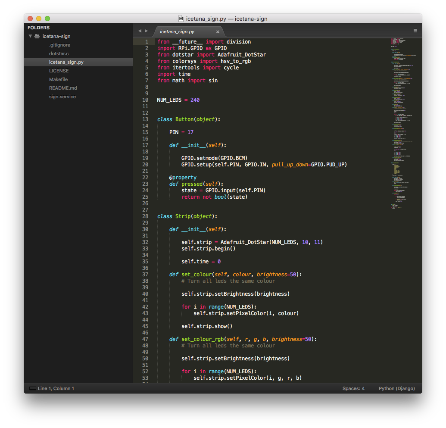Open README.md from the sidebar

[63, 88]
